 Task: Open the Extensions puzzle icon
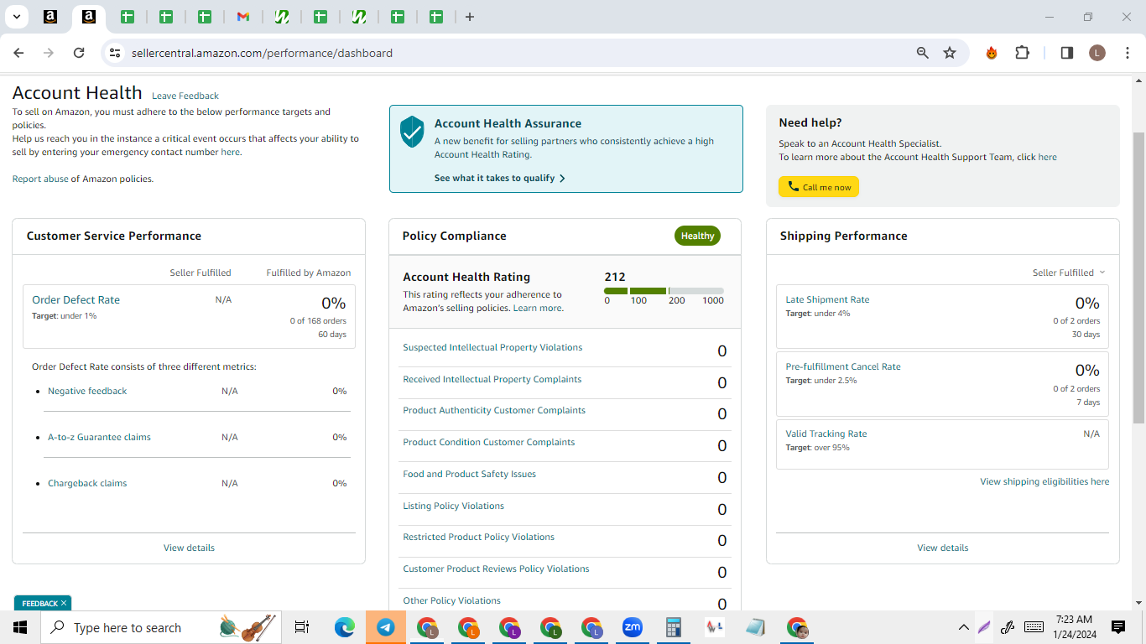[1022, 53]
